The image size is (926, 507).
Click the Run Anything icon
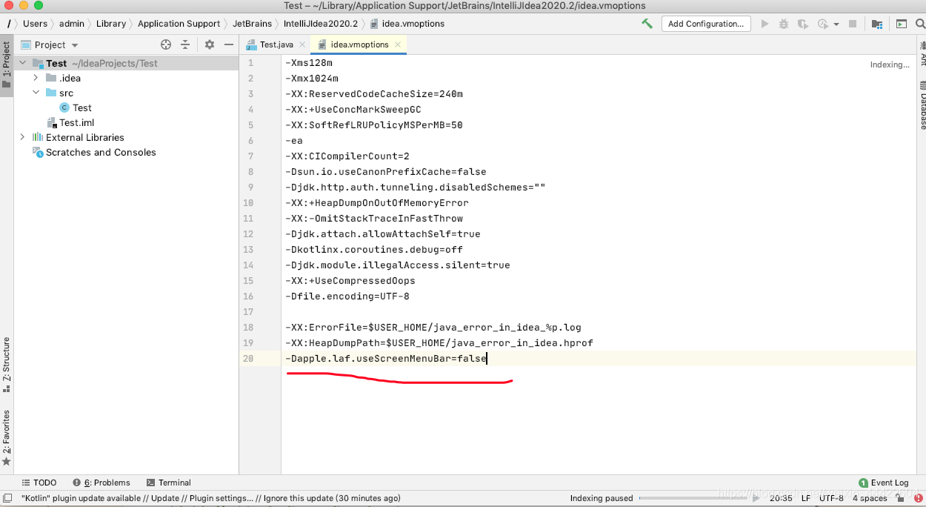[x=902, y=24]
